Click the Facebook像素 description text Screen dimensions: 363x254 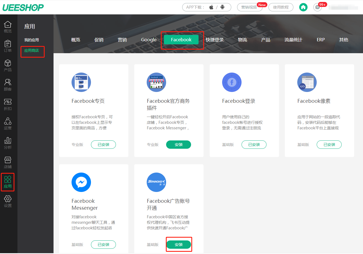[x=318, y=122]
